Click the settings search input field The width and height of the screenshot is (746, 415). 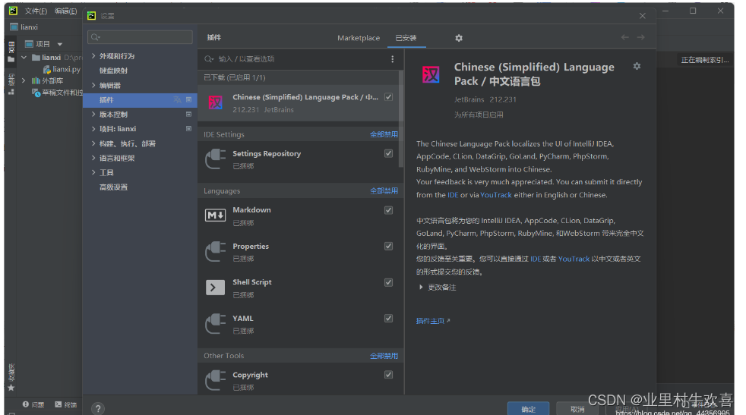pos(140,37)
